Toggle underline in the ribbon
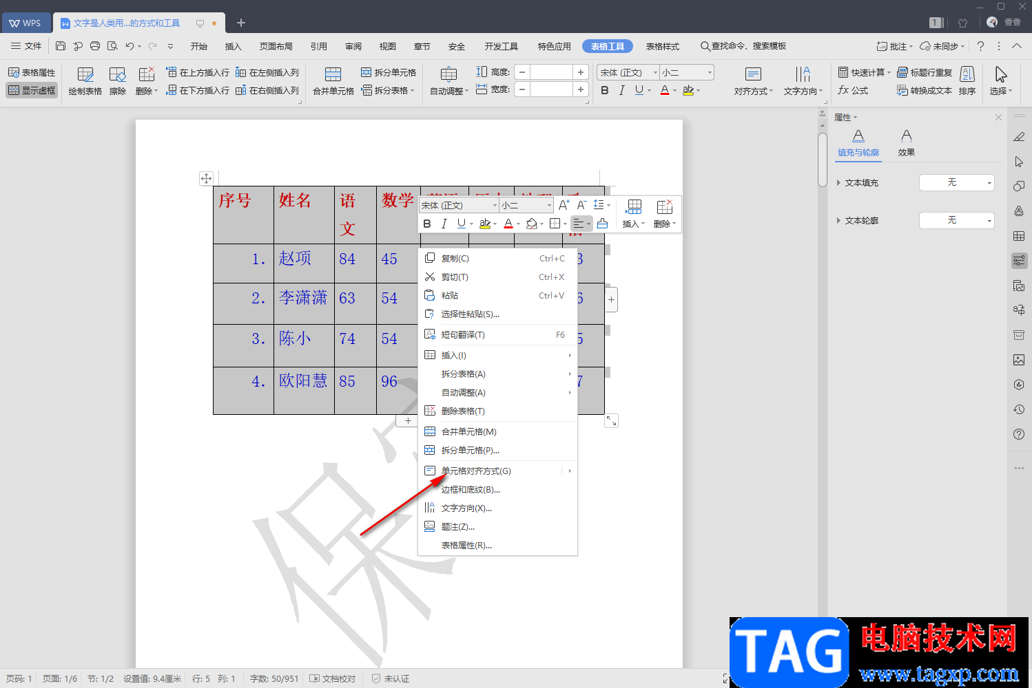This screenshot has width=1032, height=688. pos(639,90)
